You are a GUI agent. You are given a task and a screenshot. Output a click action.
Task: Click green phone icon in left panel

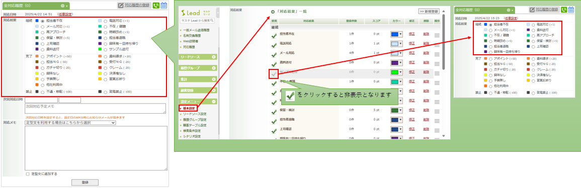point(155,6)
